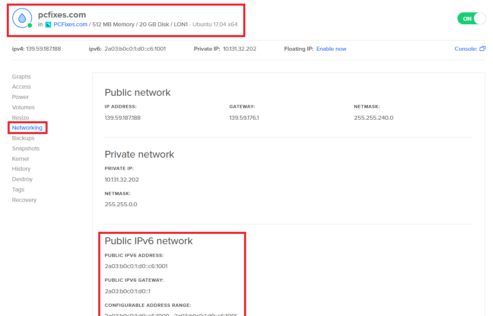The image size is (493, 316).
Task: Open the Destroy section
Action: tap(22, 179)
